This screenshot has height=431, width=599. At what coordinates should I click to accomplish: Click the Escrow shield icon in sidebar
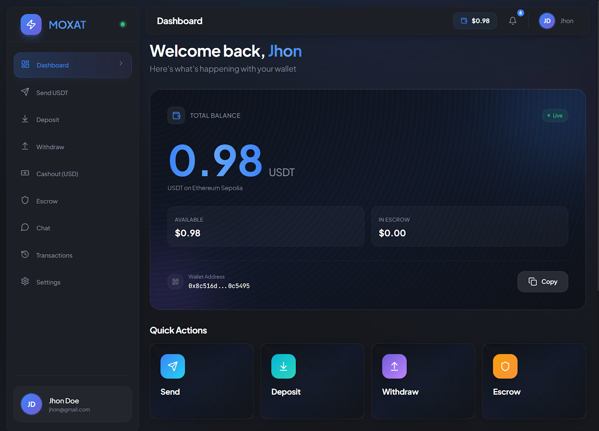(25, 200)
